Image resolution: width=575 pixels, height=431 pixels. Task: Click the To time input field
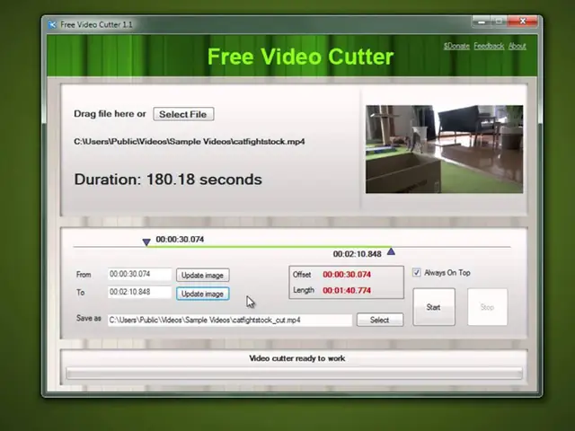[139, 292]
